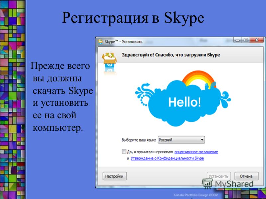The width and height of the screenshot is (266, 199).
Task: Open the лицензионное соглашение link
Action: [x=196, y=152]
